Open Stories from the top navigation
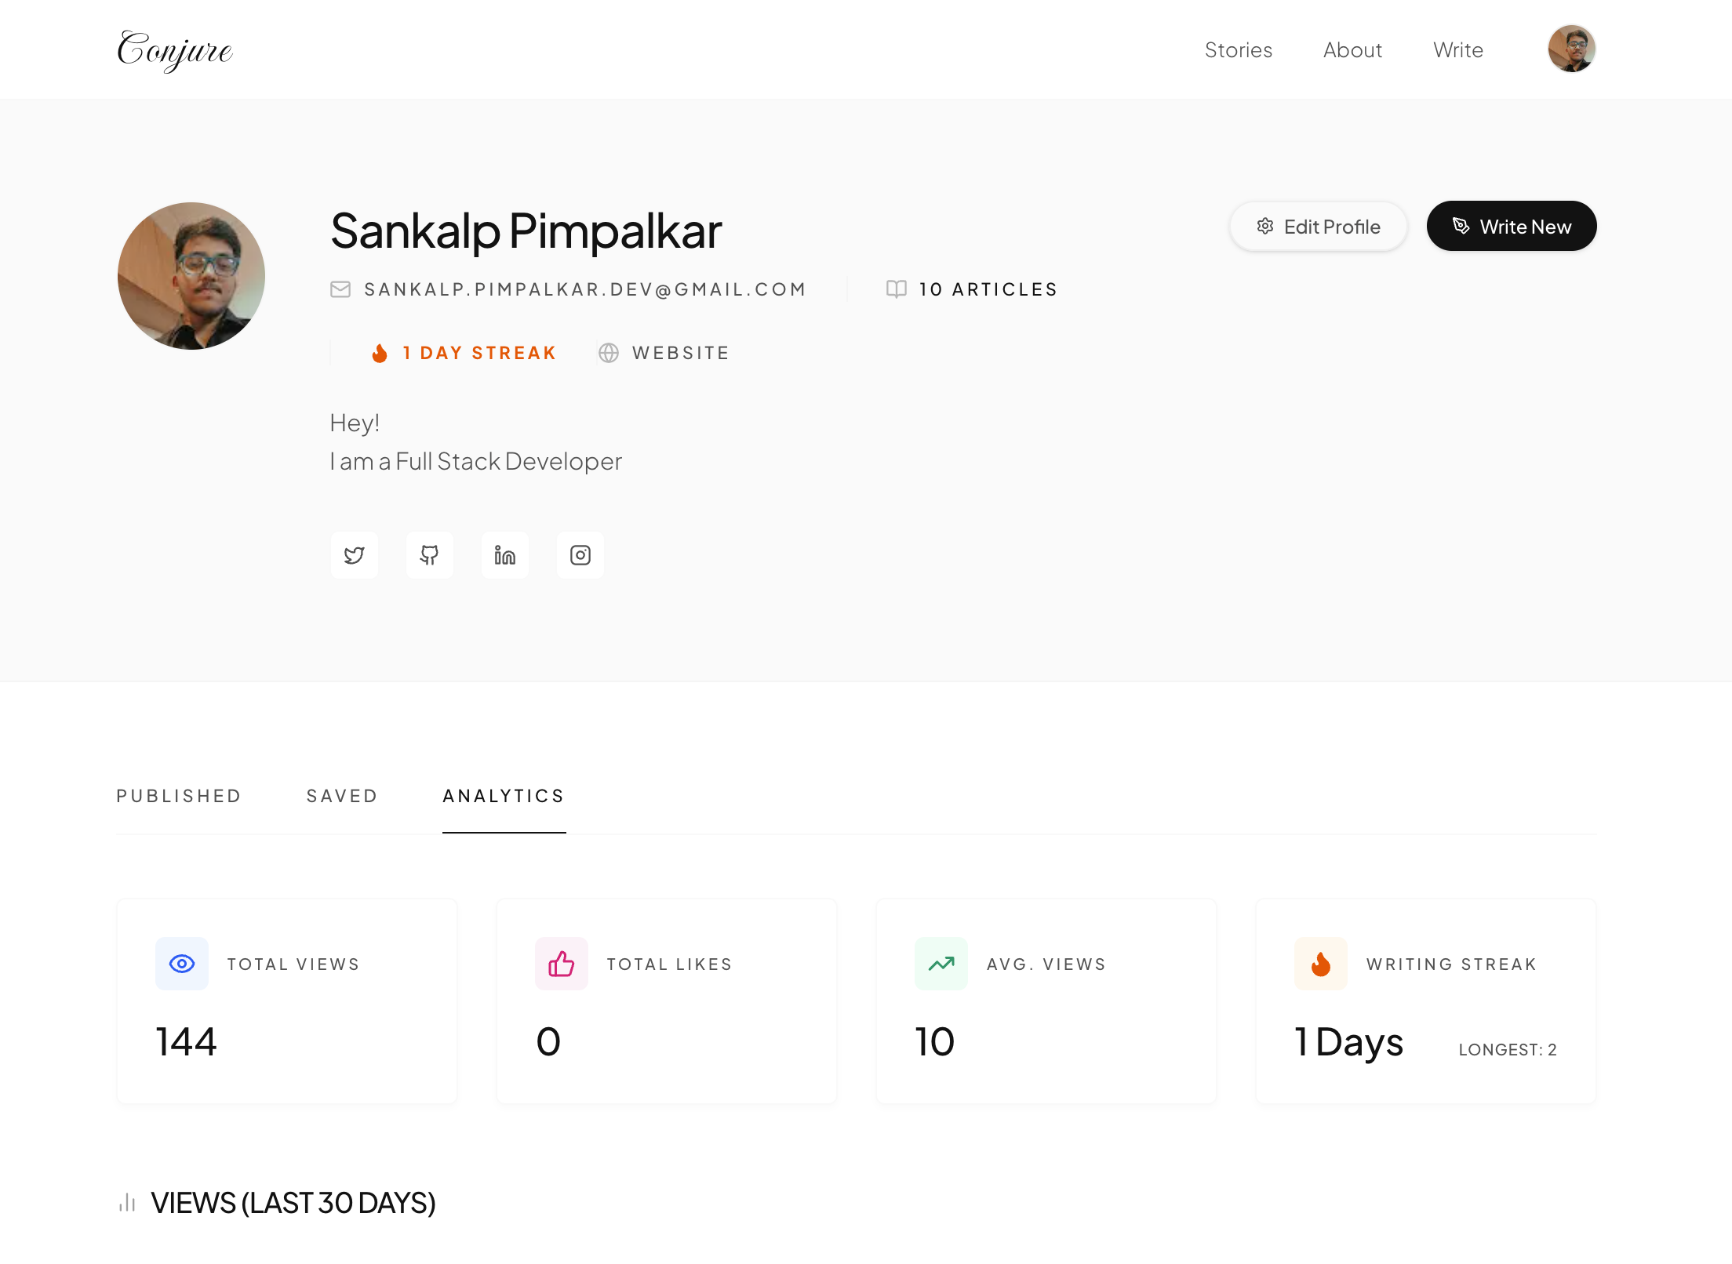 [1239, 49]
